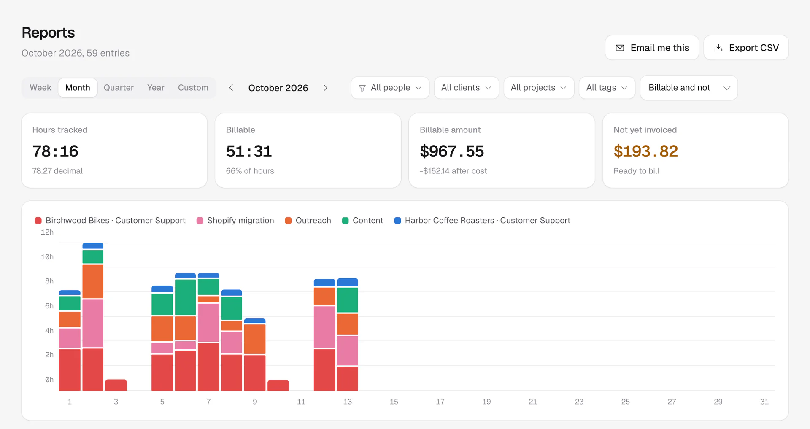Click the 78.27 decimal subtext
Image resolution: width=810 pixels, height=429 pixels.
(57, 171)
